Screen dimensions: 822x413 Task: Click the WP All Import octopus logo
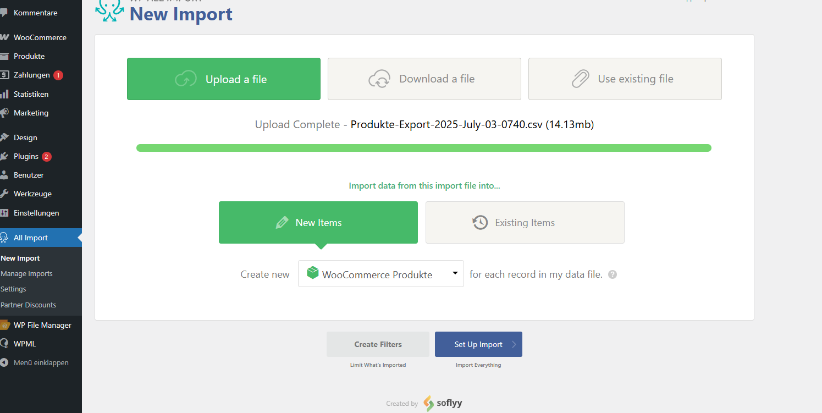point(108,10)
